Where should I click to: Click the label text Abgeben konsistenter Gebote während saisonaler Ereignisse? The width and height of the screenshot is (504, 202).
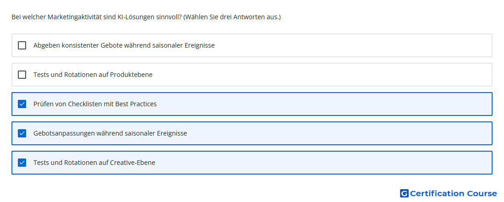click(124, 45)
